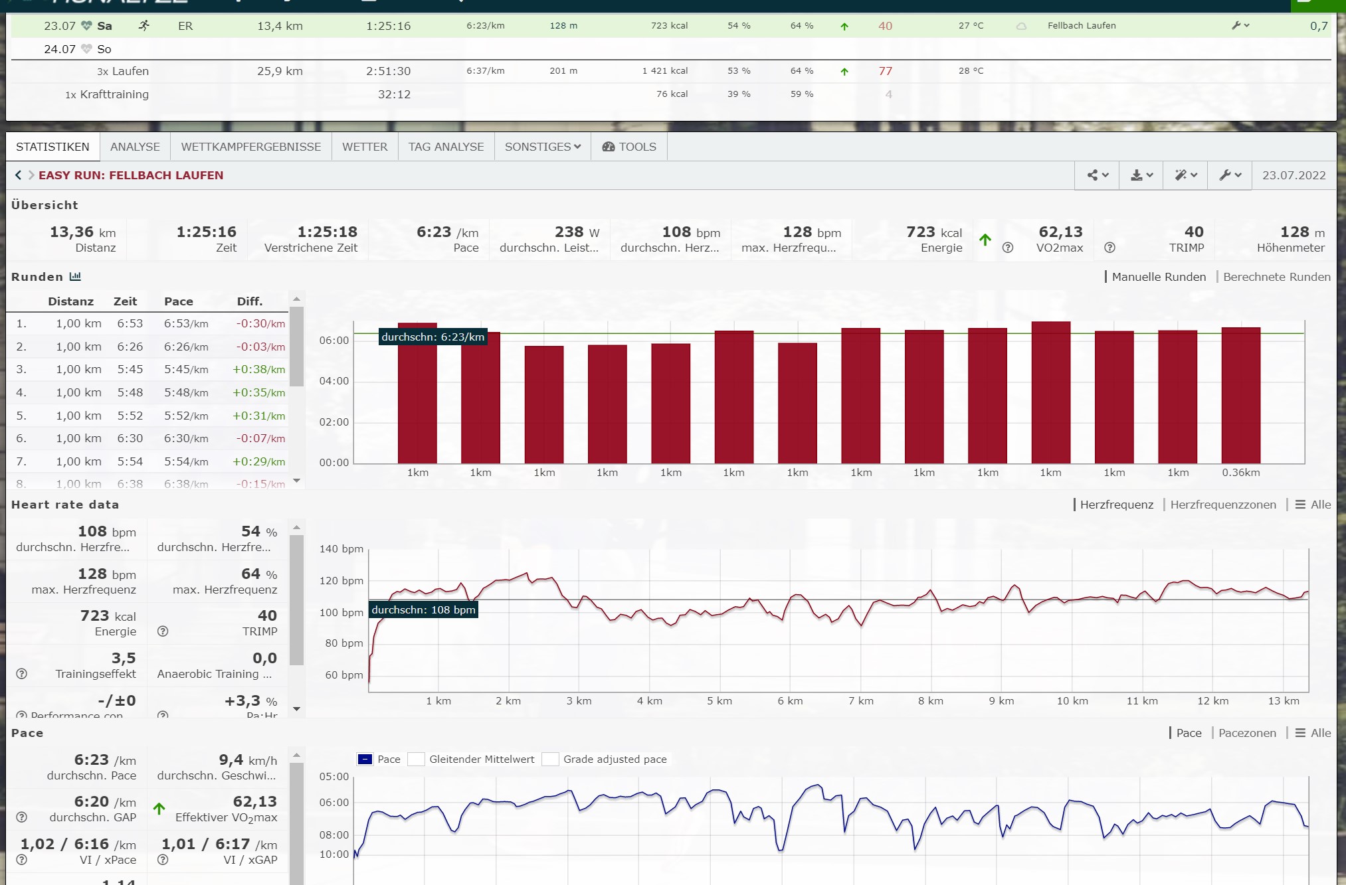Enable the Gleitender Mittelwert checkbox
Screen dimensions: 1346x885
417,760
